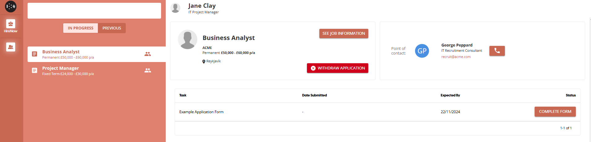591x142 pixels.
Task: Click the app logo in the sidebar
Action: coord(11,7)
